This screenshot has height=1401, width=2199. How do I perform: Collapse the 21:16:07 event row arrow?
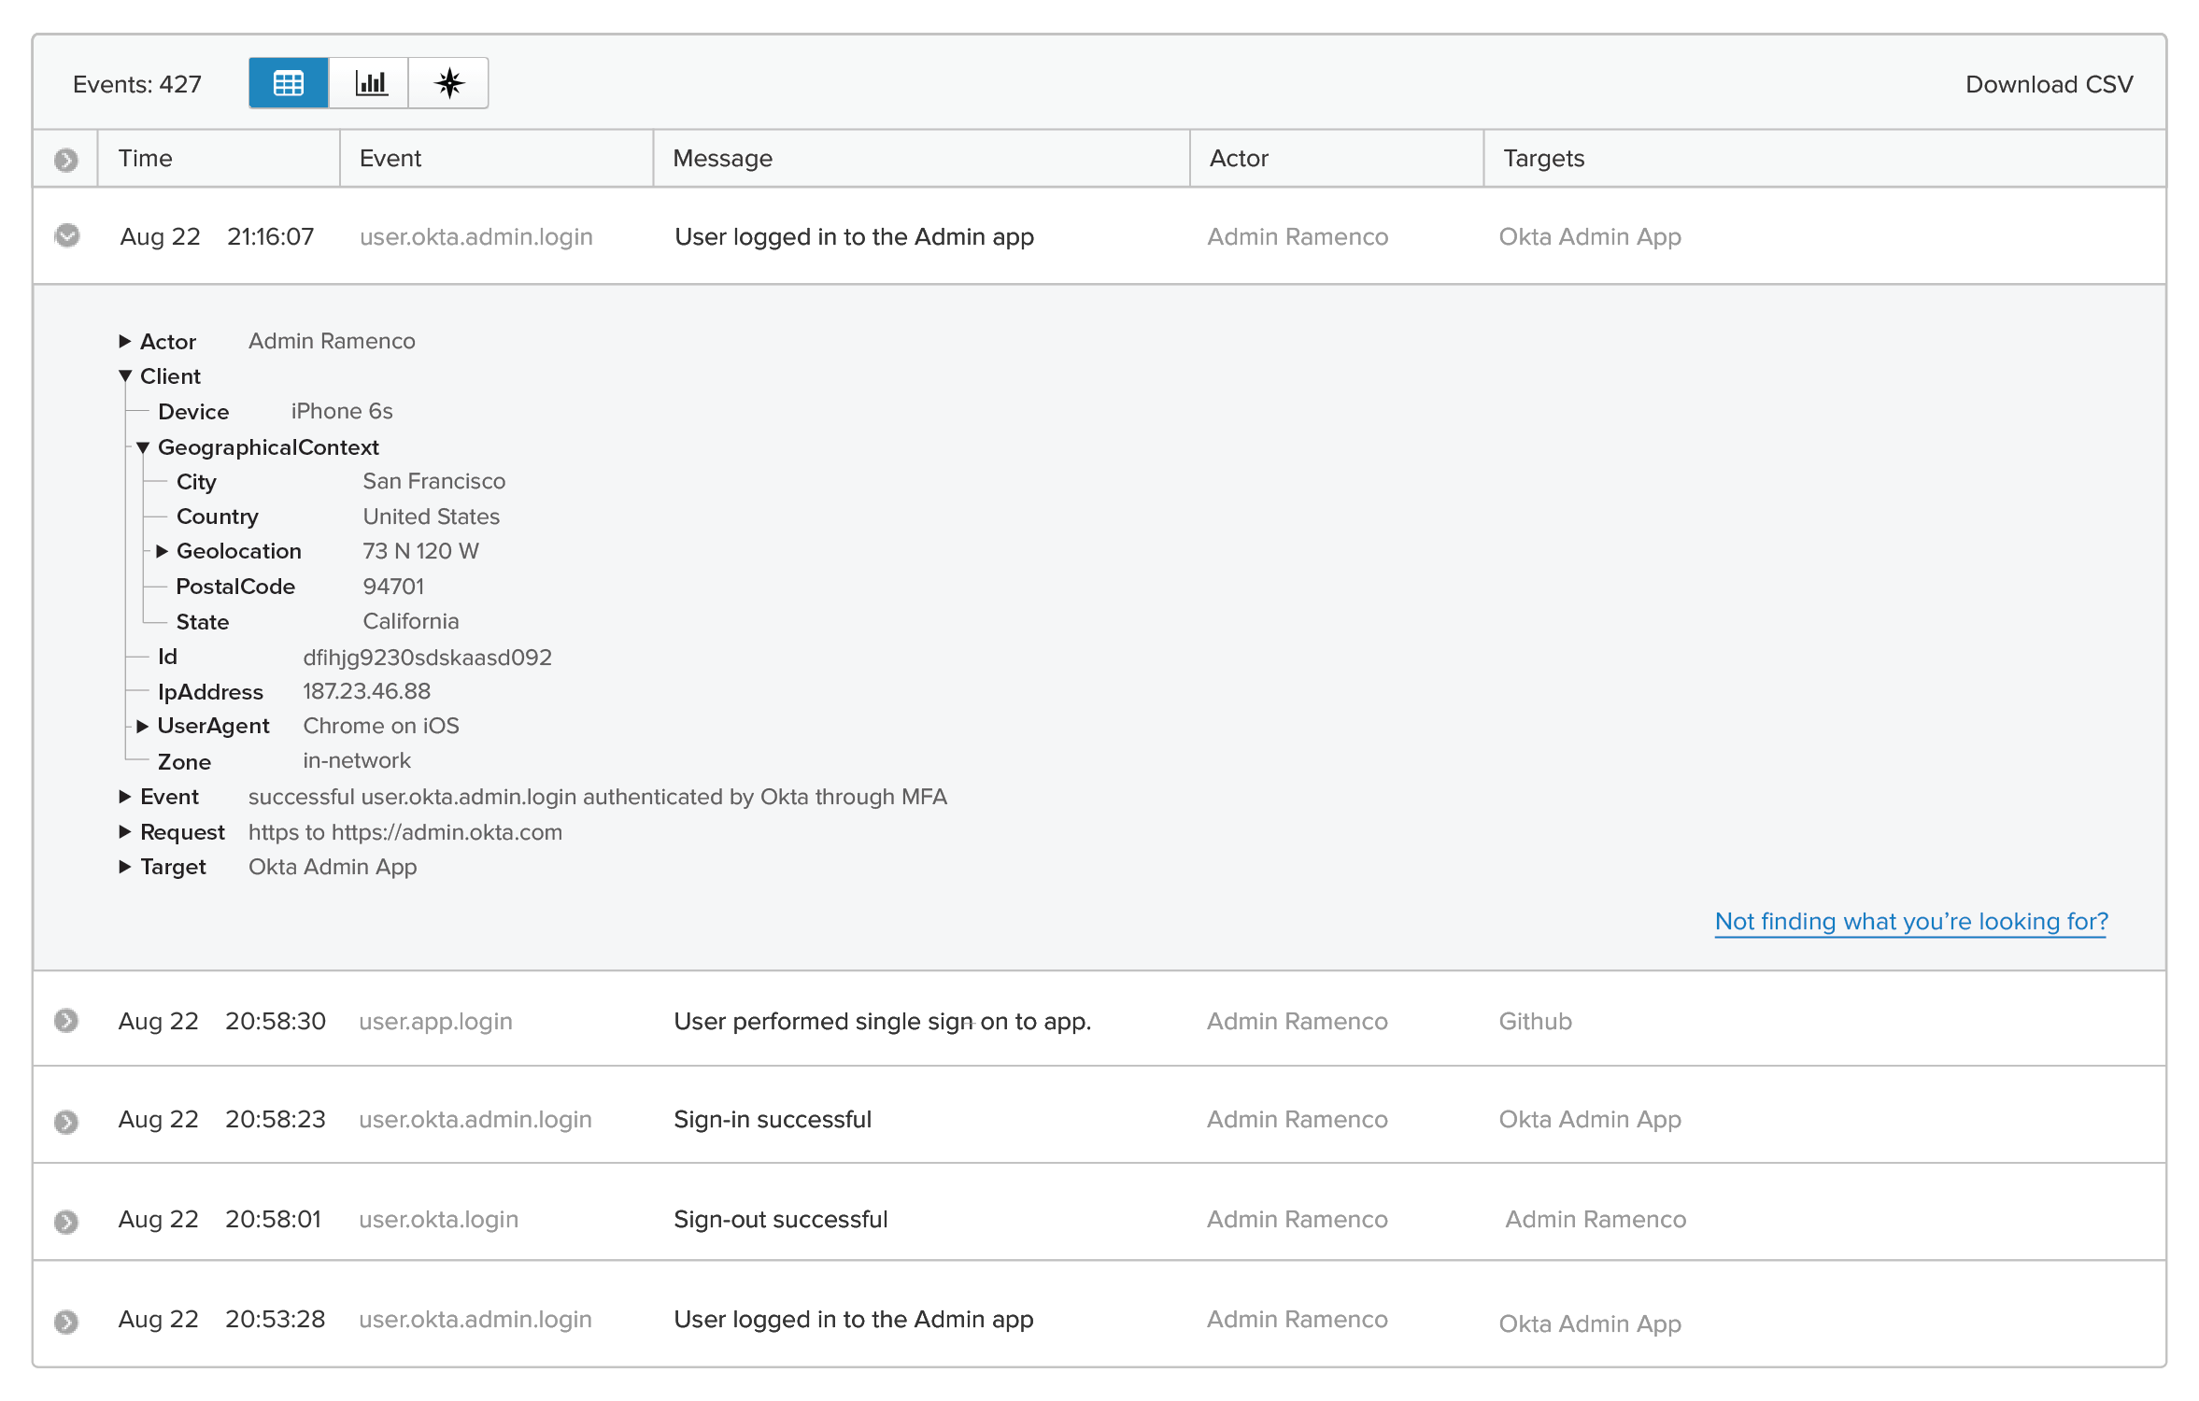coord(67,235)
